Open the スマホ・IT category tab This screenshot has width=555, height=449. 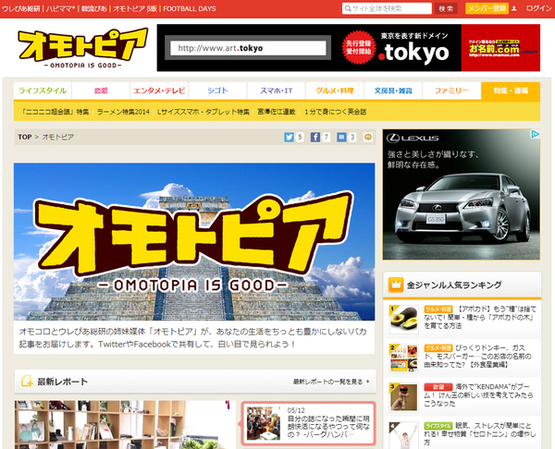tap(276, 91)
